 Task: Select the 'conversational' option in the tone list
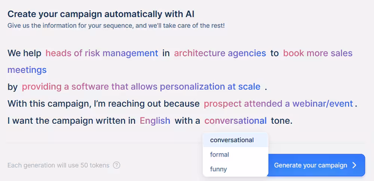click(x=232, y=140)
